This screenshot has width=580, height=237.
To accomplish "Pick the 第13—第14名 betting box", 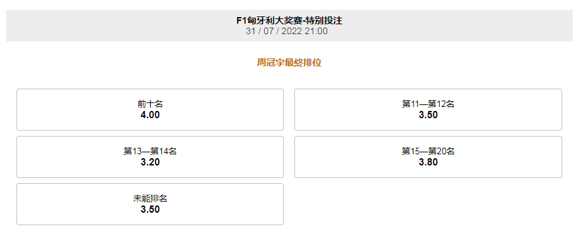I will [x=150, y=157].
